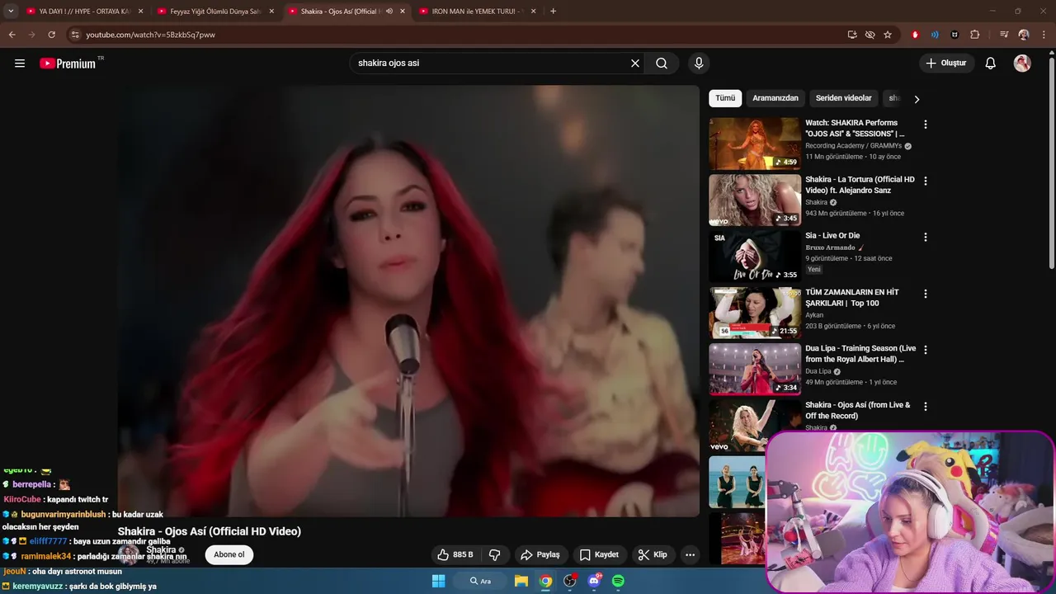Open Windows taskbar search Ara
The width and height of the screenshot is (1056, 594).
click(x=480, y=581)
